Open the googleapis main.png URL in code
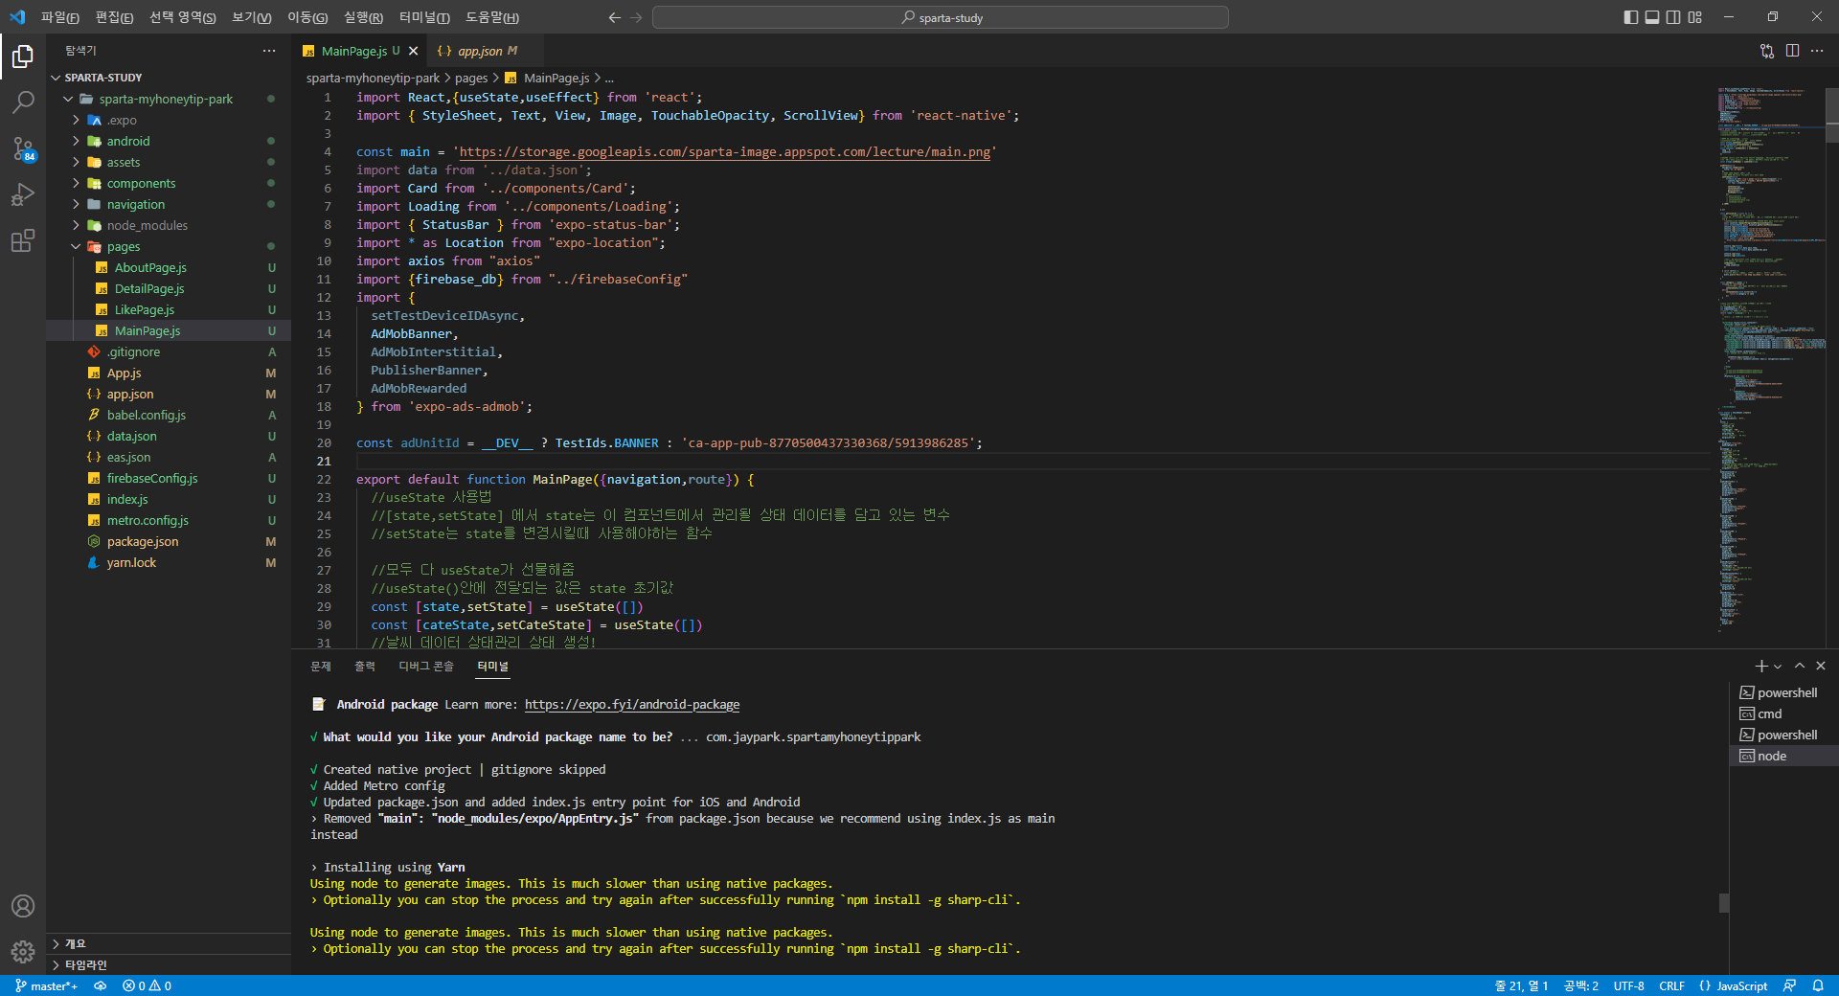The width and height of the screenshot is (1839, 996). (725, 152)
